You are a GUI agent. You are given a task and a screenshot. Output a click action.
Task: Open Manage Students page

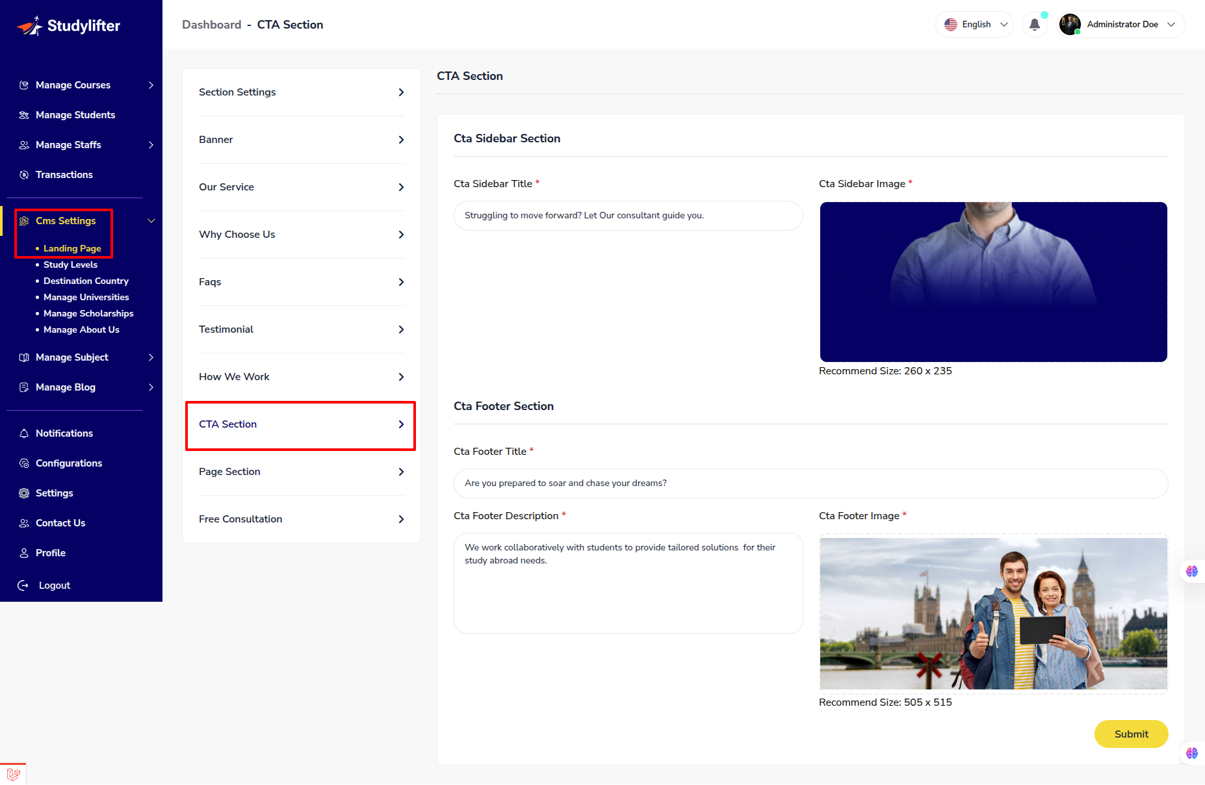(x=75, y=115)
